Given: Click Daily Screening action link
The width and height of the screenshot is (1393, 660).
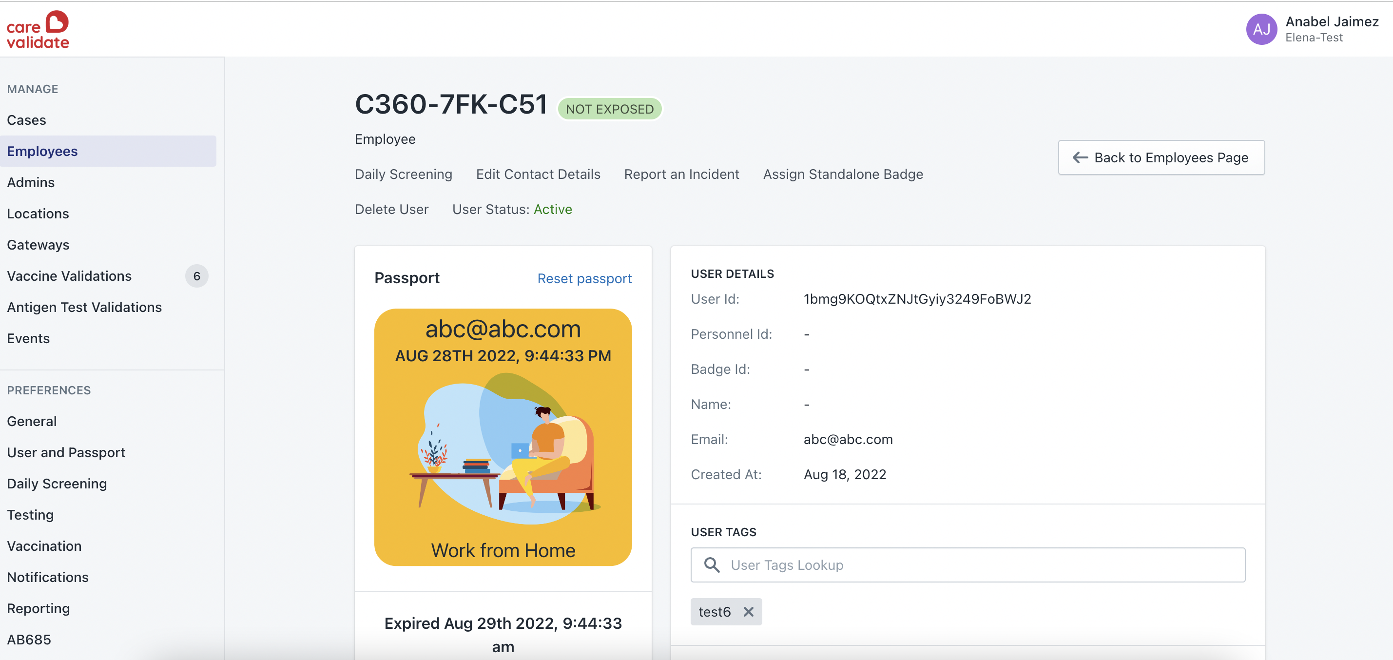Looking at the screenshot, I should [404, 174].
